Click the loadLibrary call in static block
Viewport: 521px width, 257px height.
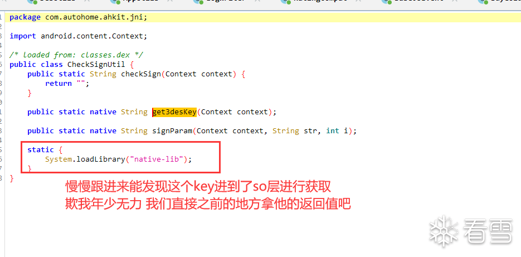click(101, 159)
